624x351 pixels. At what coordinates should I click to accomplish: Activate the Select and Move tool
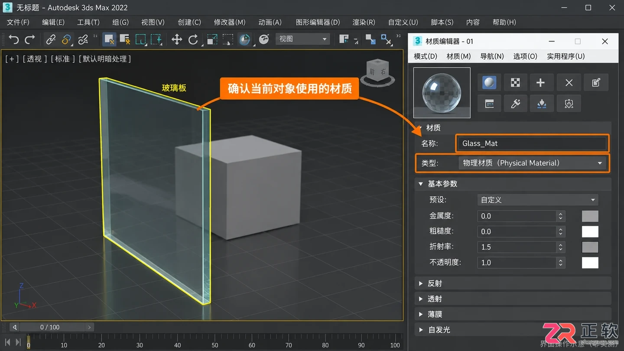tap(177, 39)
